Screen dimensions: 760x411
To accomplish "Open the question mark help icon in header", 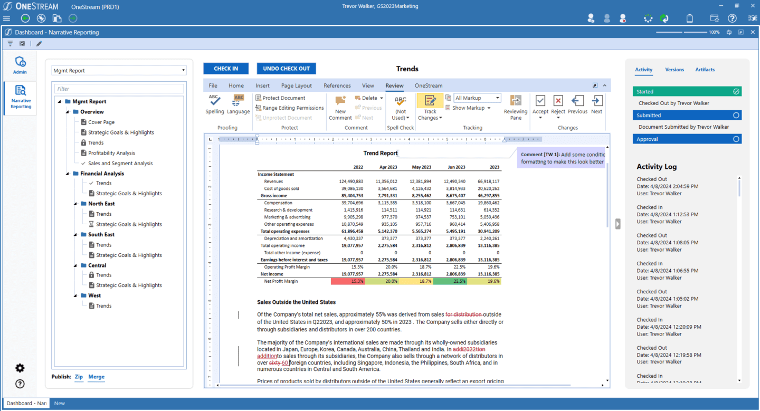I will tap(732, 18).
